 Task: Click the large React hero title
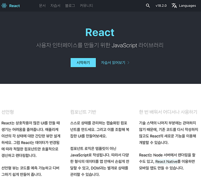(100, 33)
